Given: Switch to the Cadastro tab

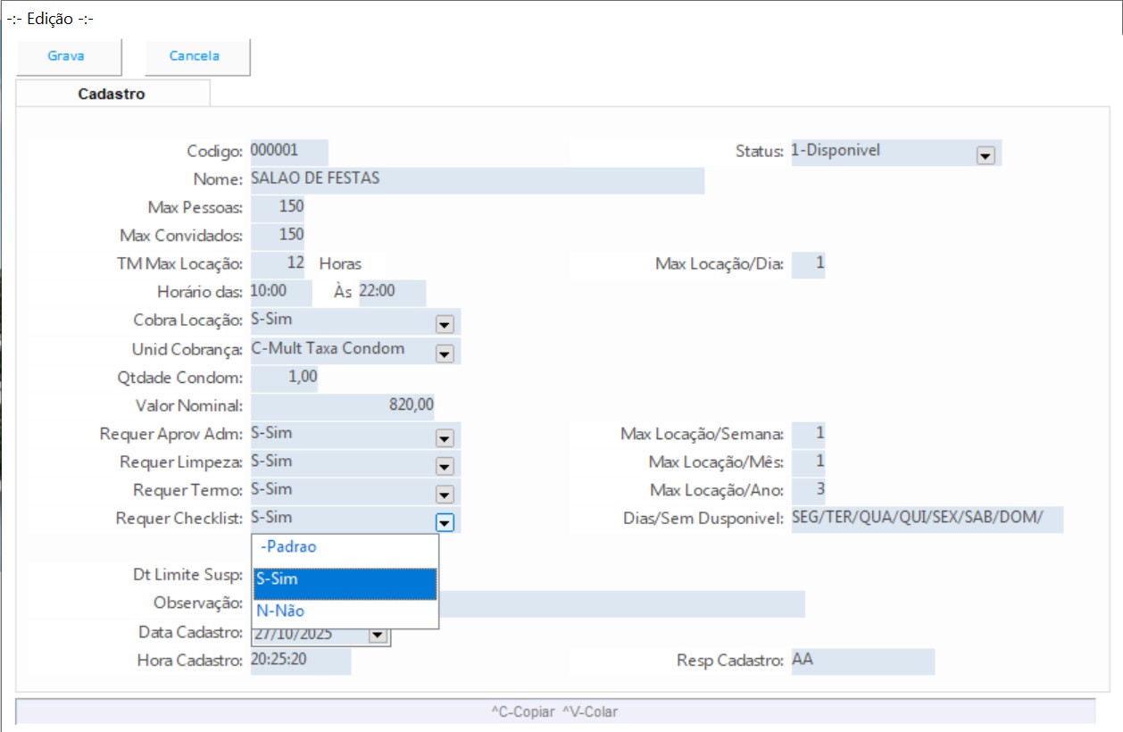Looking at the screenshot, I should (112, 94).
